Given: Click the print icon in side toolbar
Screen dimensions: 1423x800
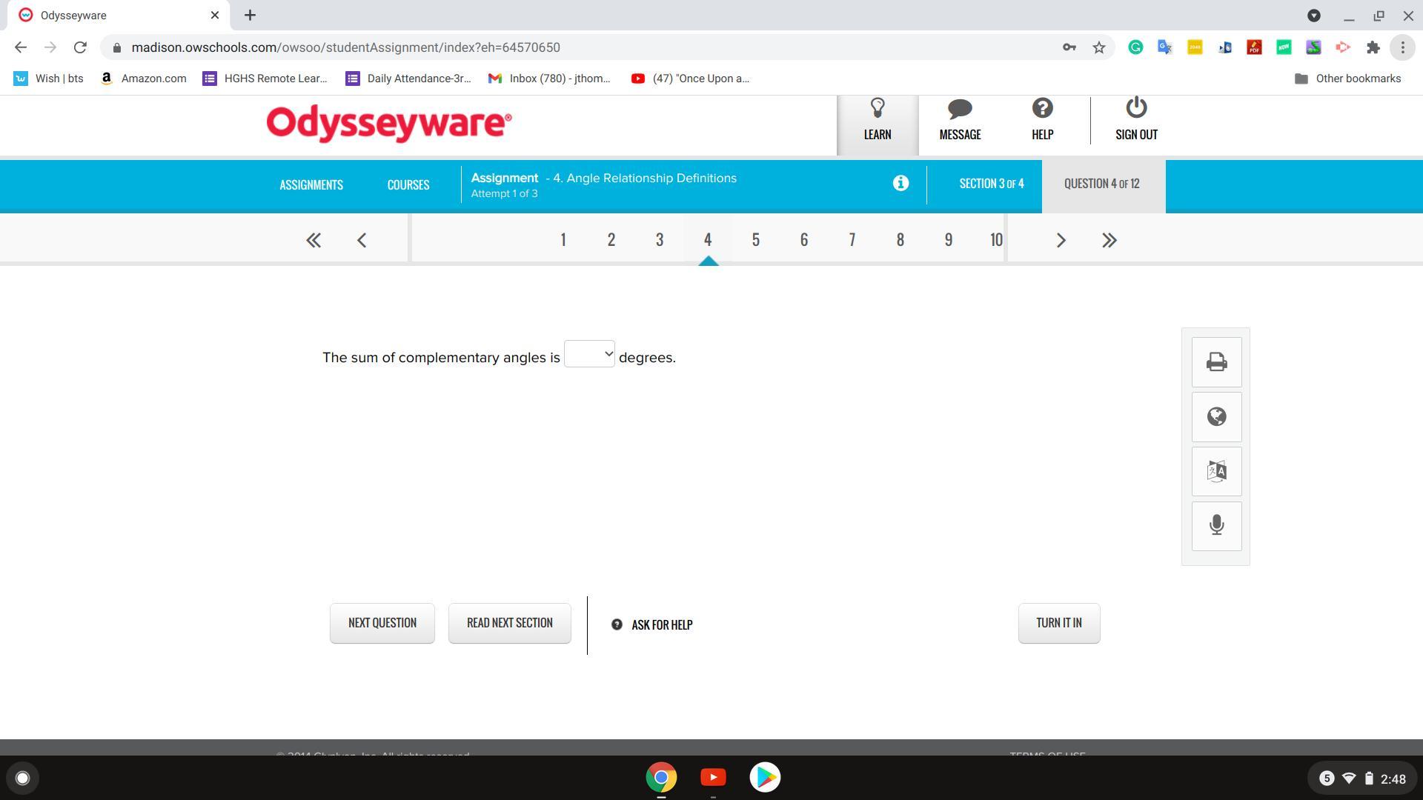Looking at the screenshot, I should [x=1216, y=362].
